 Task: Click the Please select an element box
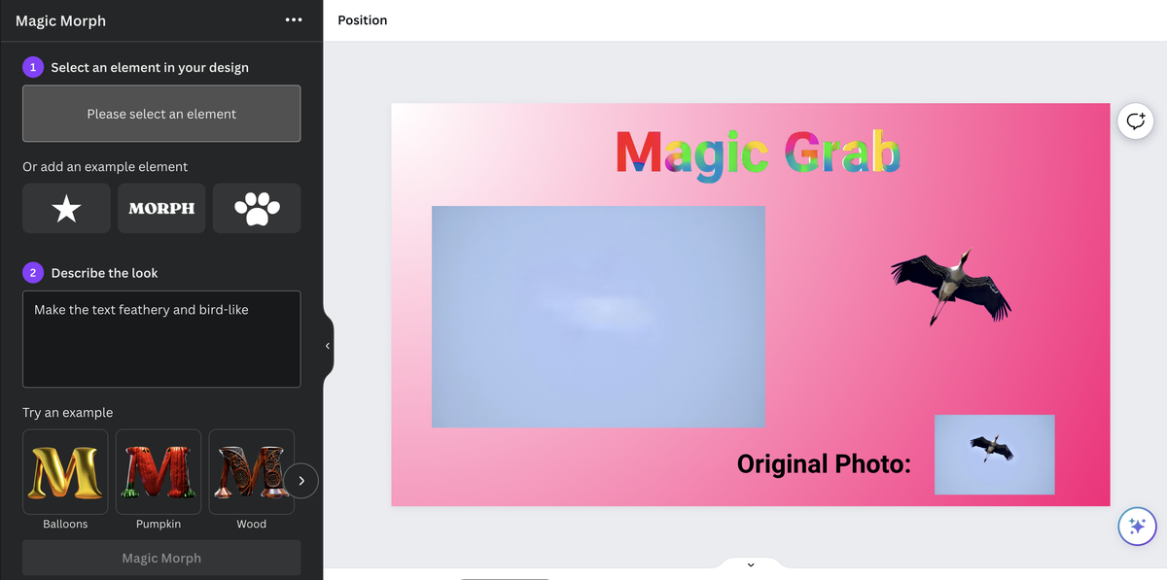tap(161, 114)
